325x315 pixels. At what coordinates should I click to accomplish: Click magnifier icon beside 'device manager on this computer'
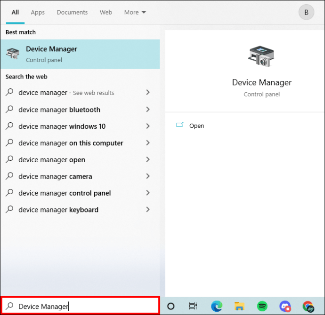(x=9, y=143)
